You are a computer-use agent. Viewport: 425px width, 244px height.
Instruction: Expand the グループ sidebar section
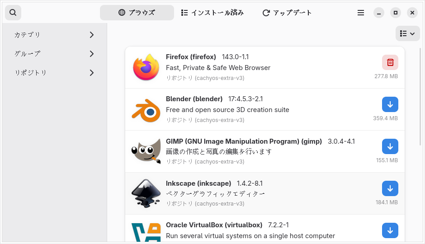tap(54, 54)
